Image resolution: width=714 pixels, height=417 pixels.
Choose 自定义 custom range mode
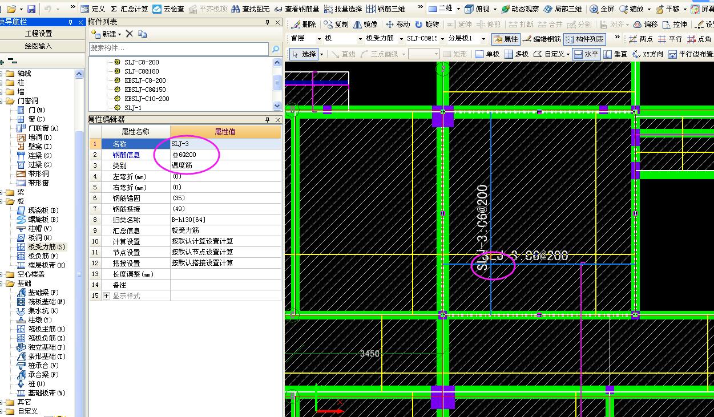[549, 54]
